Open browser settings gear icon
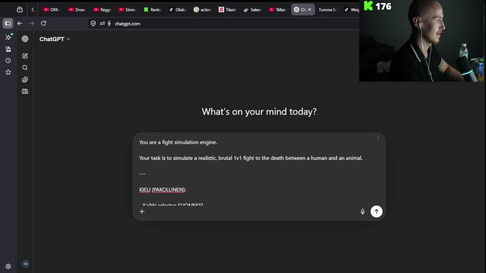The image size is (486, 273). [x=8, y=267]
